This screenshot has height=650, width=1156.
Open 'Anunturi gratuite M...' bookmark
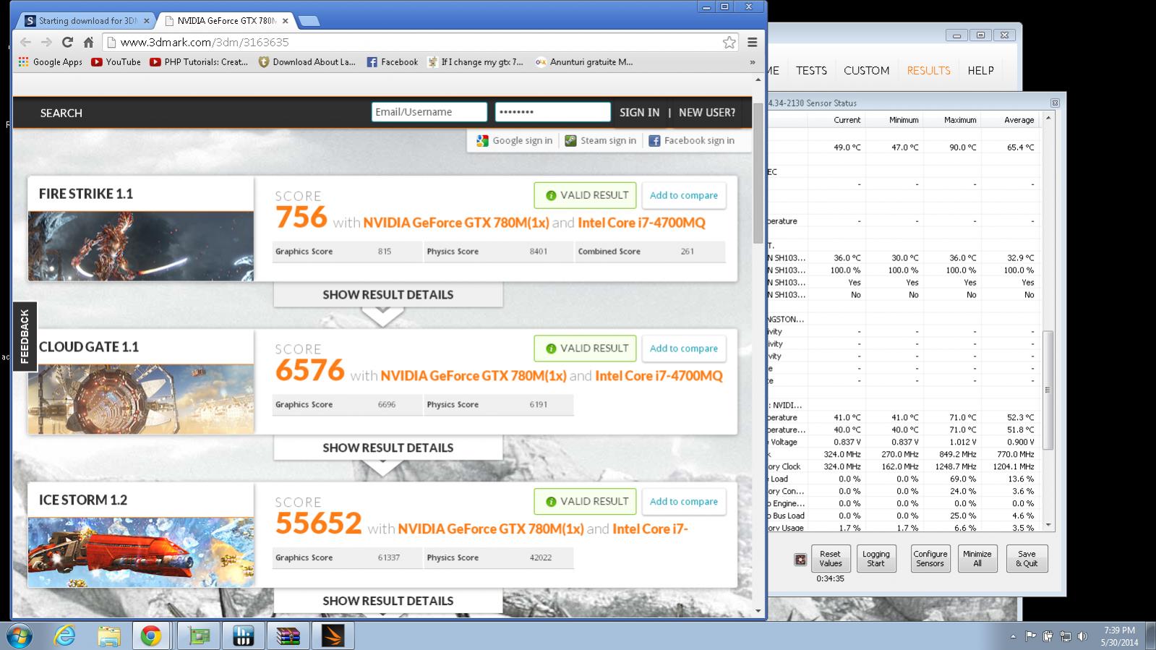[584, 62]
